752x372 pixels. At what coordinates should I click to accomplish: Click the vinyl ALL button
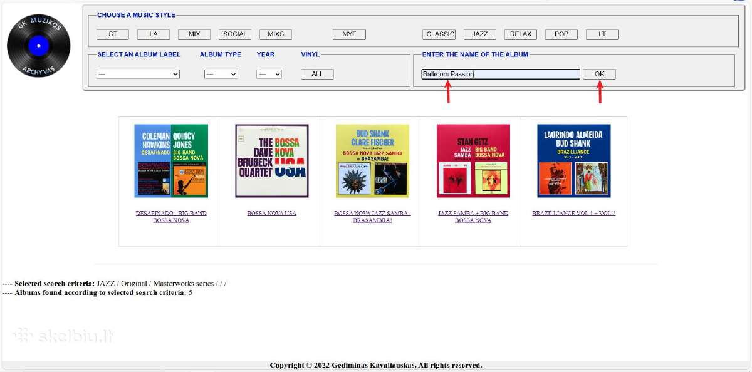(x=318, y=74)
